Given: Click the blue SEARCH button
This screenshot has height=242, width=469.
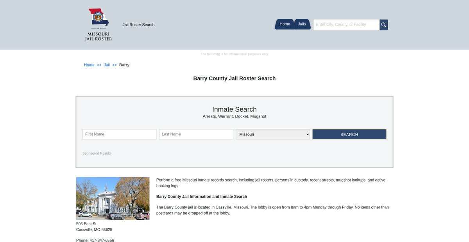Looking at the screenshot, I should [x=349, y=134].
